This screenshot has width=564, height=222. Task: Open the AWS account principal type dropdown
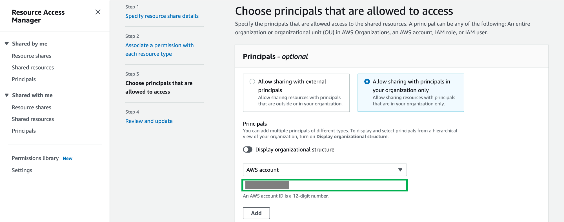pyautogui.click(x=325, y=170)
